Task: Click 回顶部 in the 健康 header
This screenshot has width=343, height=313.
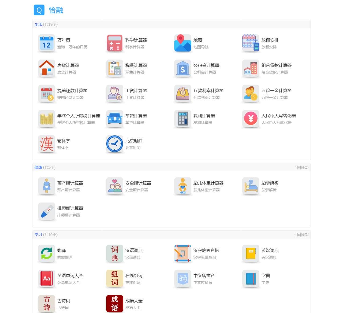Action: 301,167
